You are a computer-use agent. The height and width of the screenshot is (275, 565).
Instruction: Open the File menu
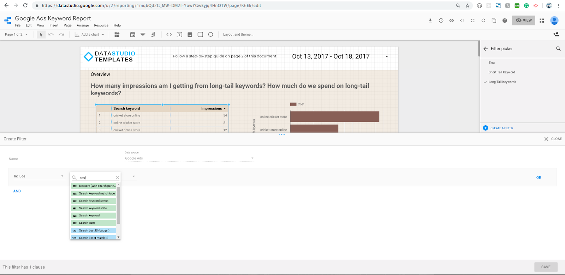18,25
